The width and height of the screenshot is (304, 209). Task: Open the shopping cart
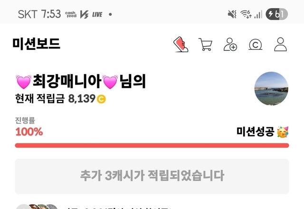pyautogui.click(x=206, y=44)
